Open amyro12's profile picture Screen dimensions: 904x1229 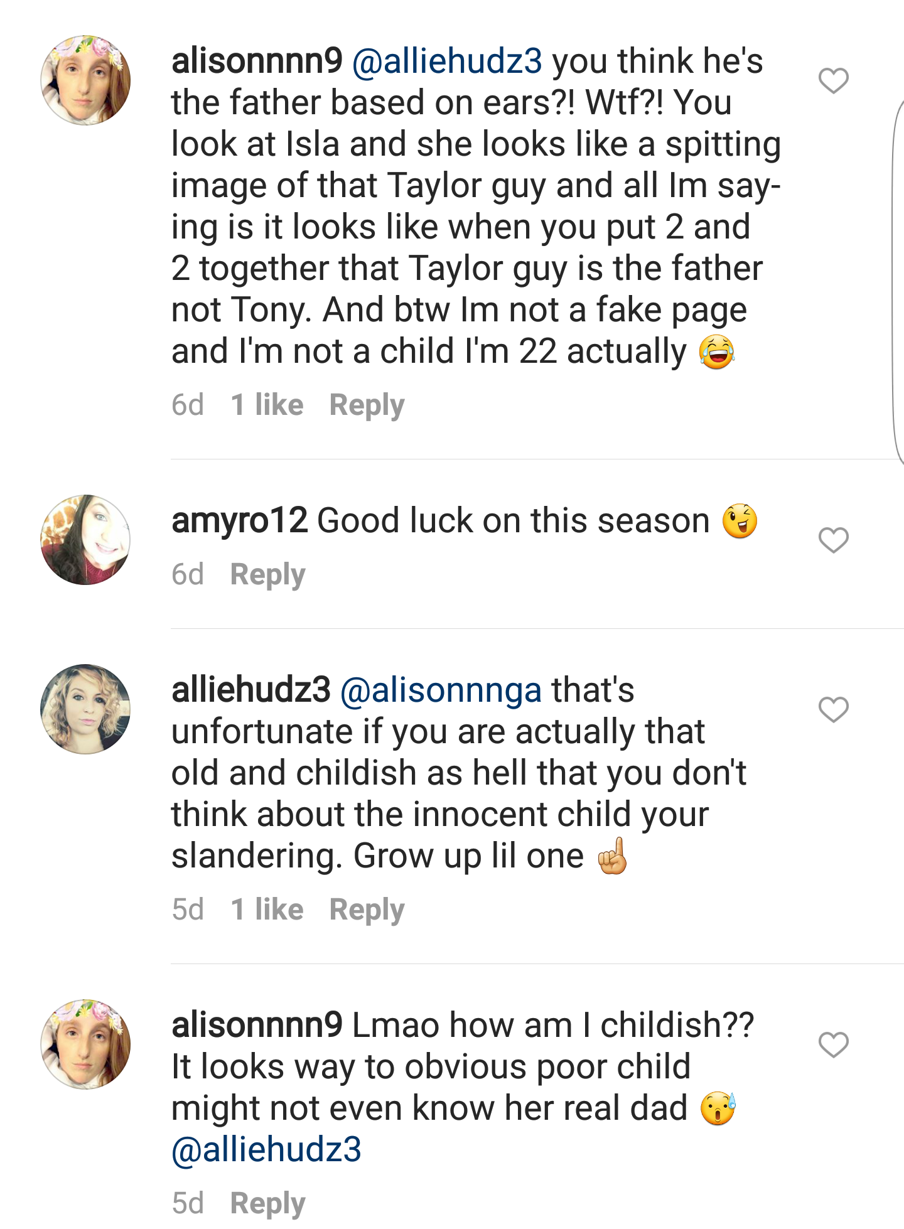point(85,540)
